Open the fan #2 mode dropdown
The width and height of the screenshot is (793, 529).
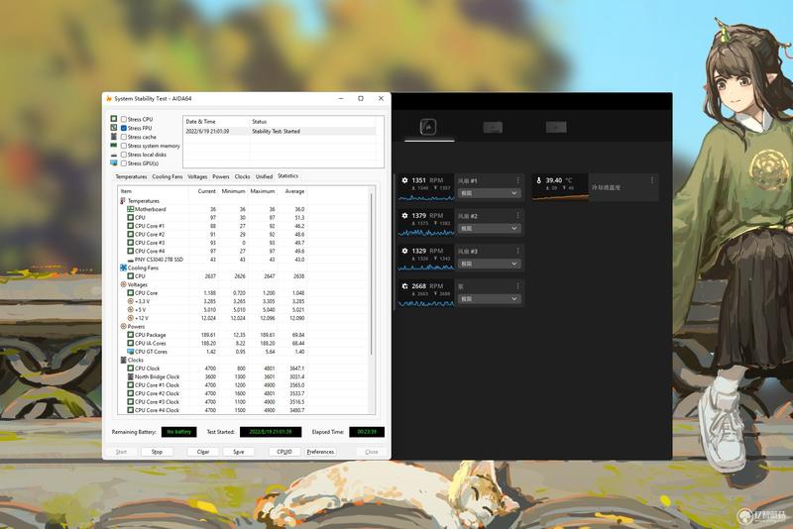tap(489, 229)
